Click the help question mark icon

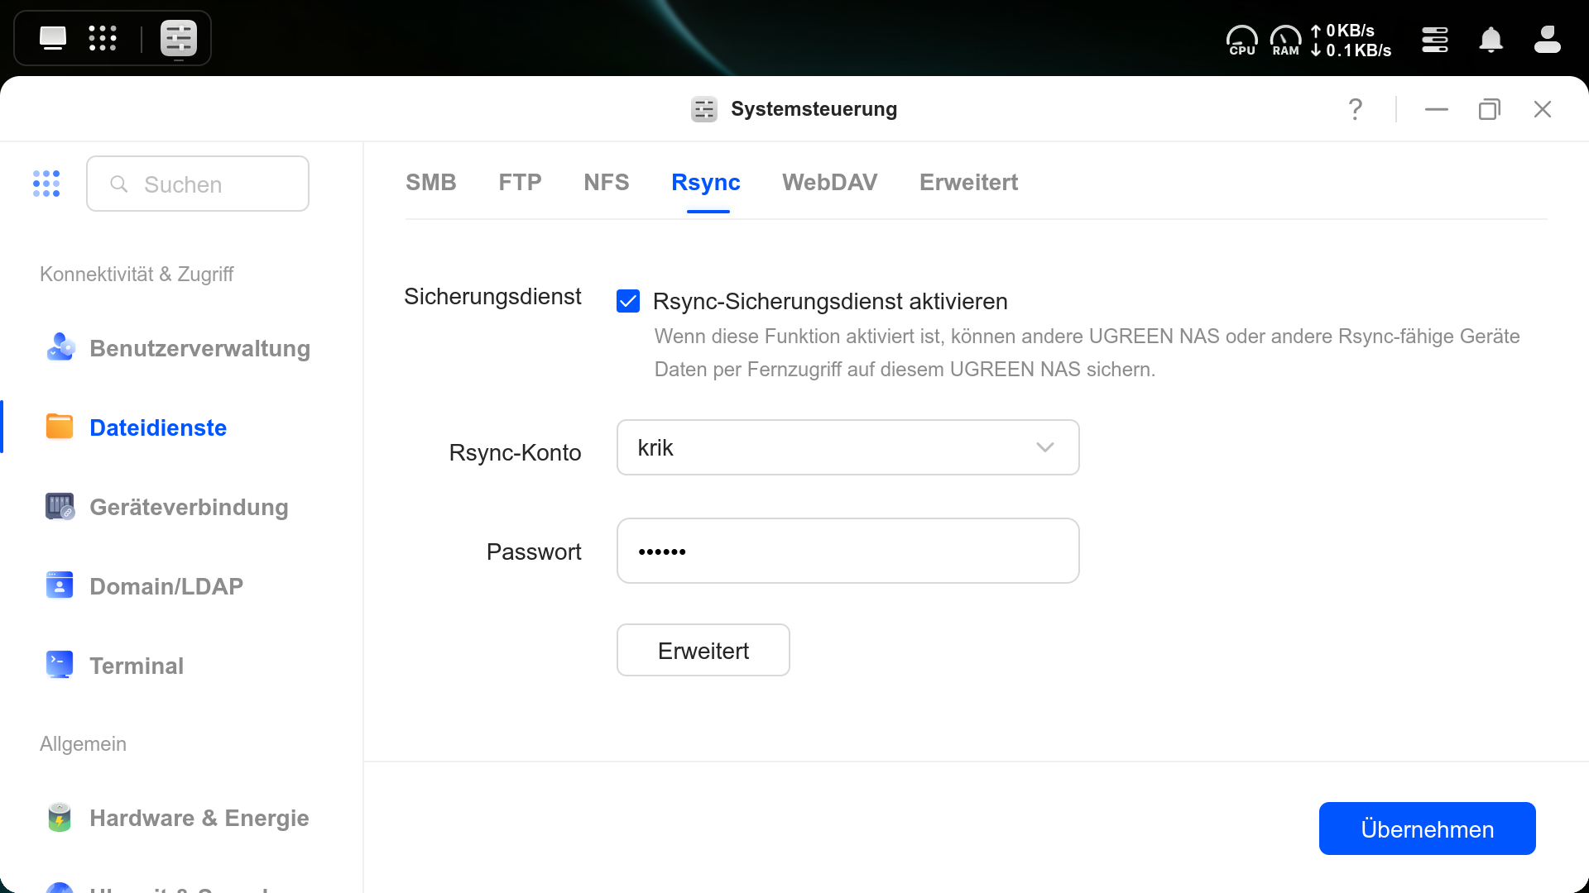pyautogui.click(x=1355, y=109)
